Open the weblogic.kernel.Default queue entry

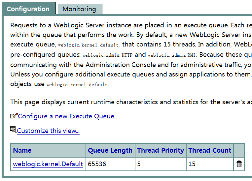[48, 164]
